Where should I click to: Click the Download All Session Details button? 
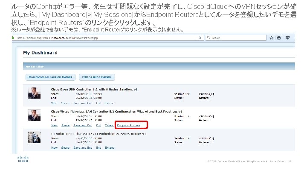click(x=50, y=77)
